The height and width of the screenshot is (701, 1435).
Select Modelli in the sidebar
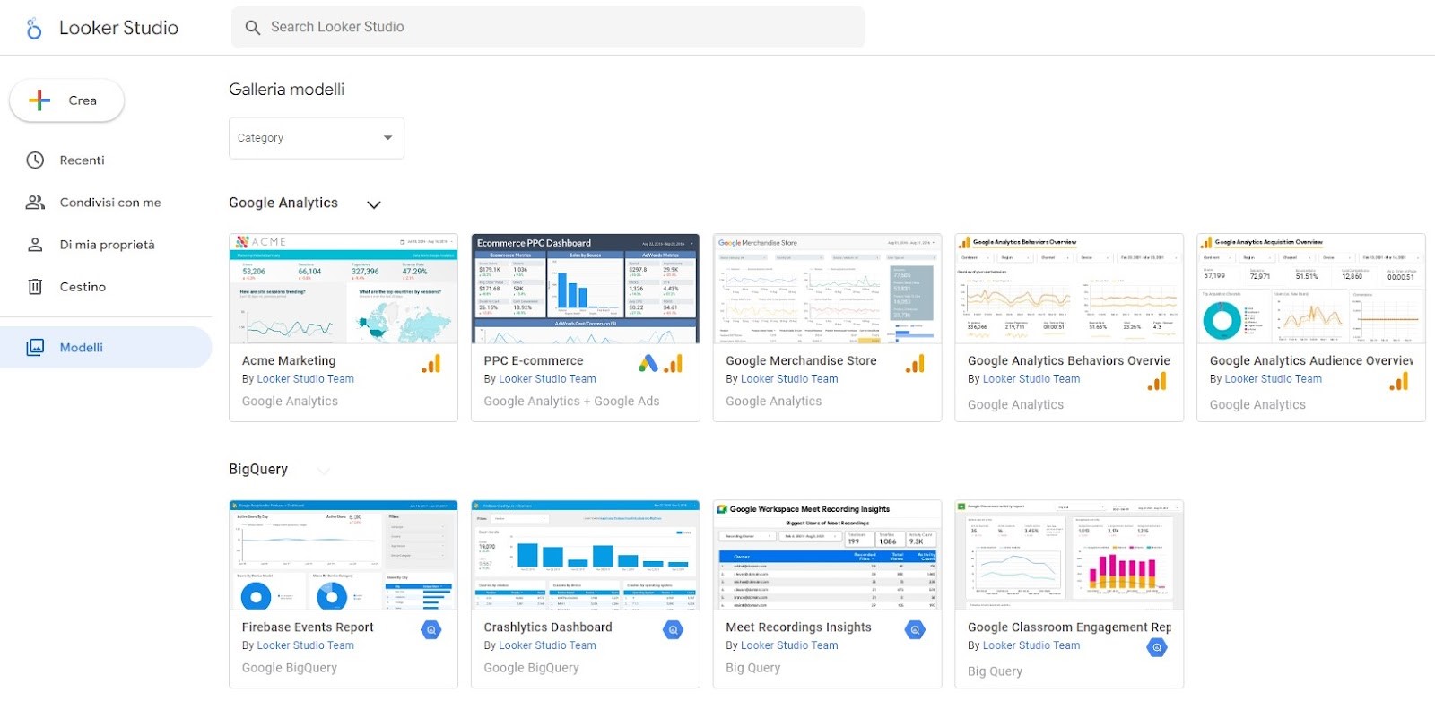click(x=106, y=347)
